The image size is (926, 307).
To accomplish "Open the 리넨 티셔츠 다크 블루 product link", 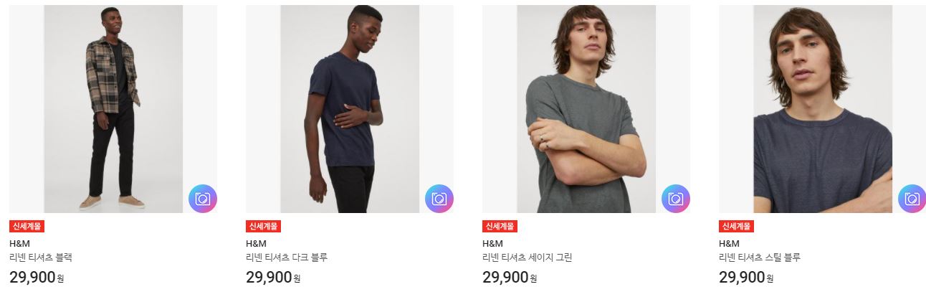I will click(287, 258).
